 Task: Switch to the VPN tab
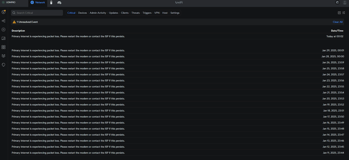coord(157,13)
